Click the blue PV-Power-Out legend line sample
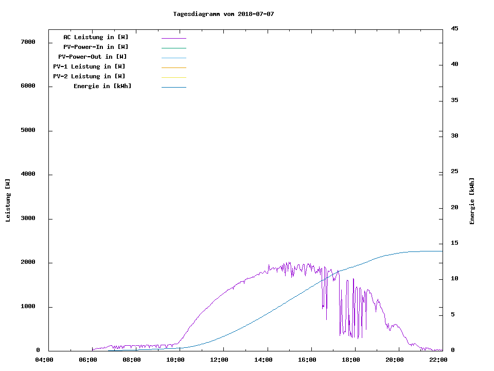The width and height of the screenshot is (494, 371). click(173, 58)
